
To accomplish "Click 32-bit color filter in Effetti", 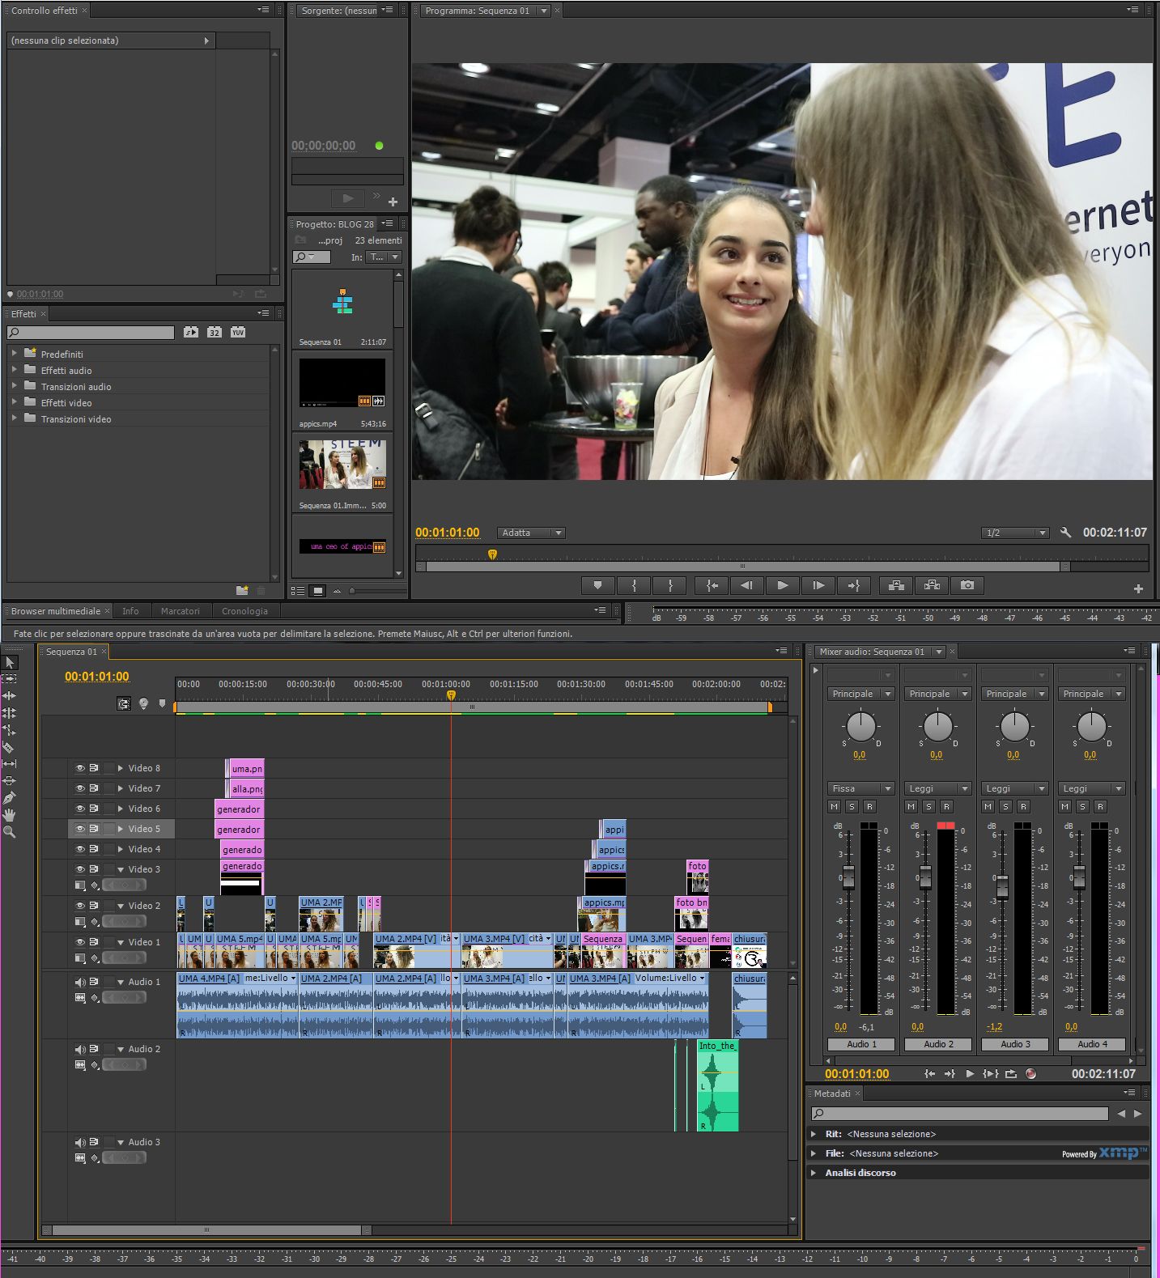I will (214, 332).
